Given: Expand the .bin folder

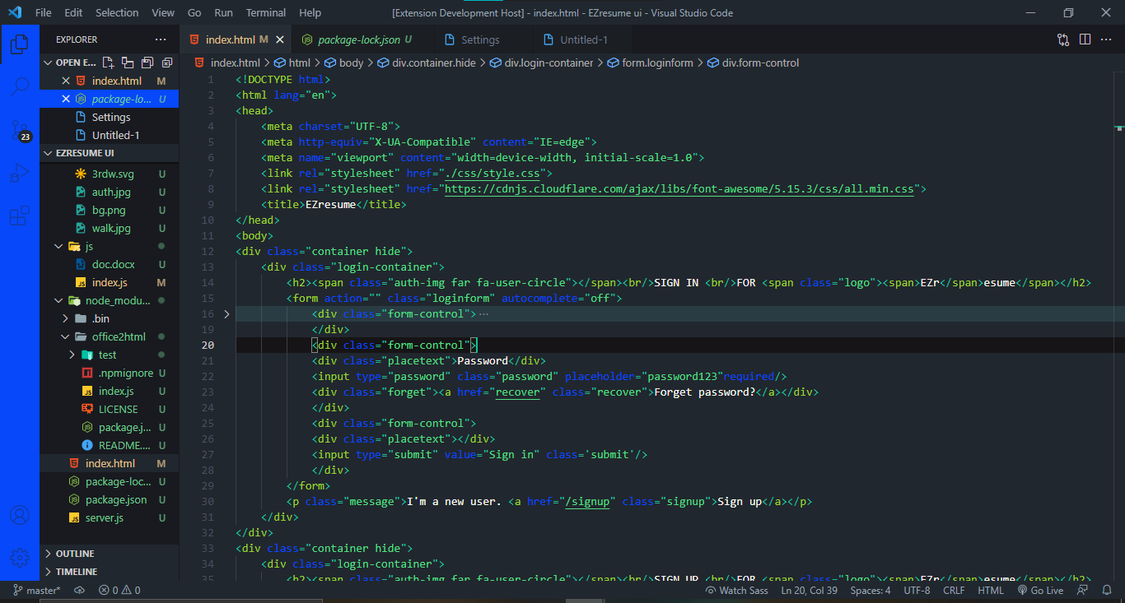Looking at the screenshot, I should click(66, 318).
